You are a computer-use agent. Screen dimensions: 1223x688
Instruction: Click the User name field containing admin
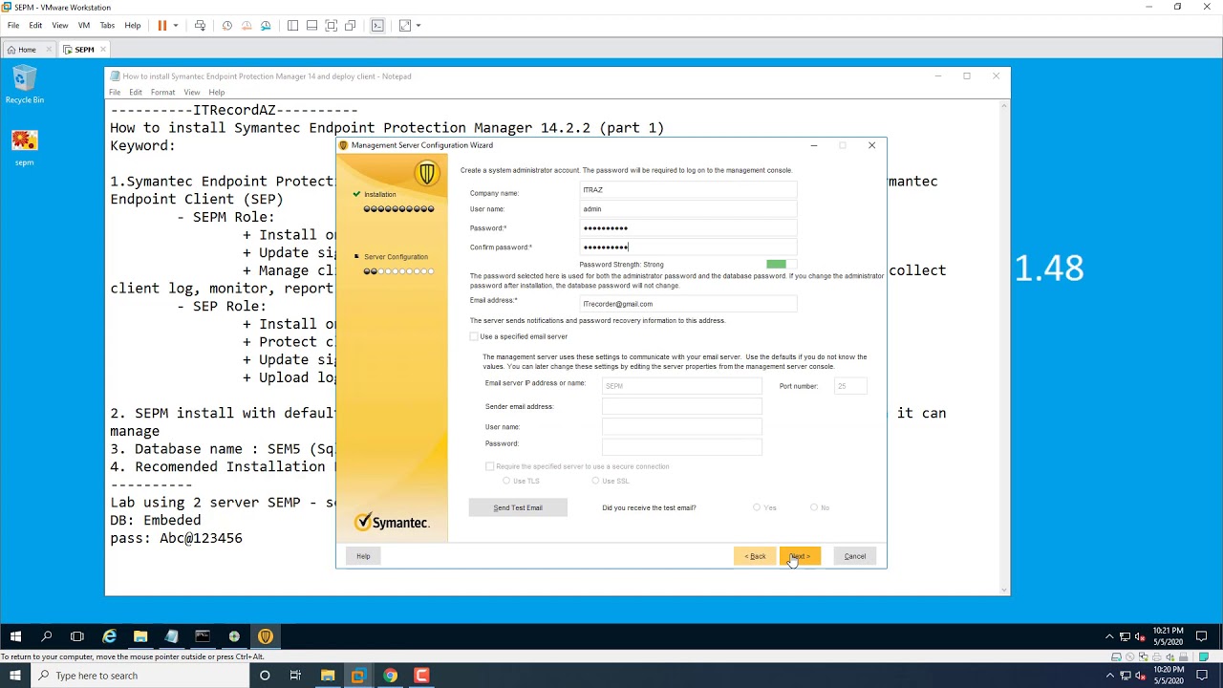coord(688,209)
